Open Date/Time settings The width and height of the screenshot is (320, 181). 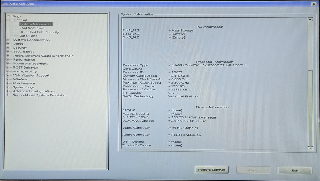click(28, 36)
